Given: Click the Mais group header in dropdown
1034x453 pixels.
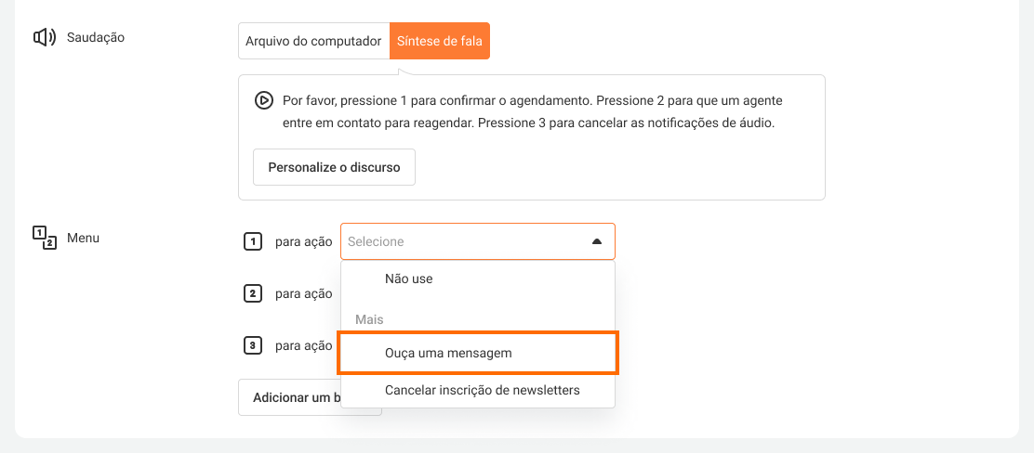Looking at the screenshot, I should (369, 319).
